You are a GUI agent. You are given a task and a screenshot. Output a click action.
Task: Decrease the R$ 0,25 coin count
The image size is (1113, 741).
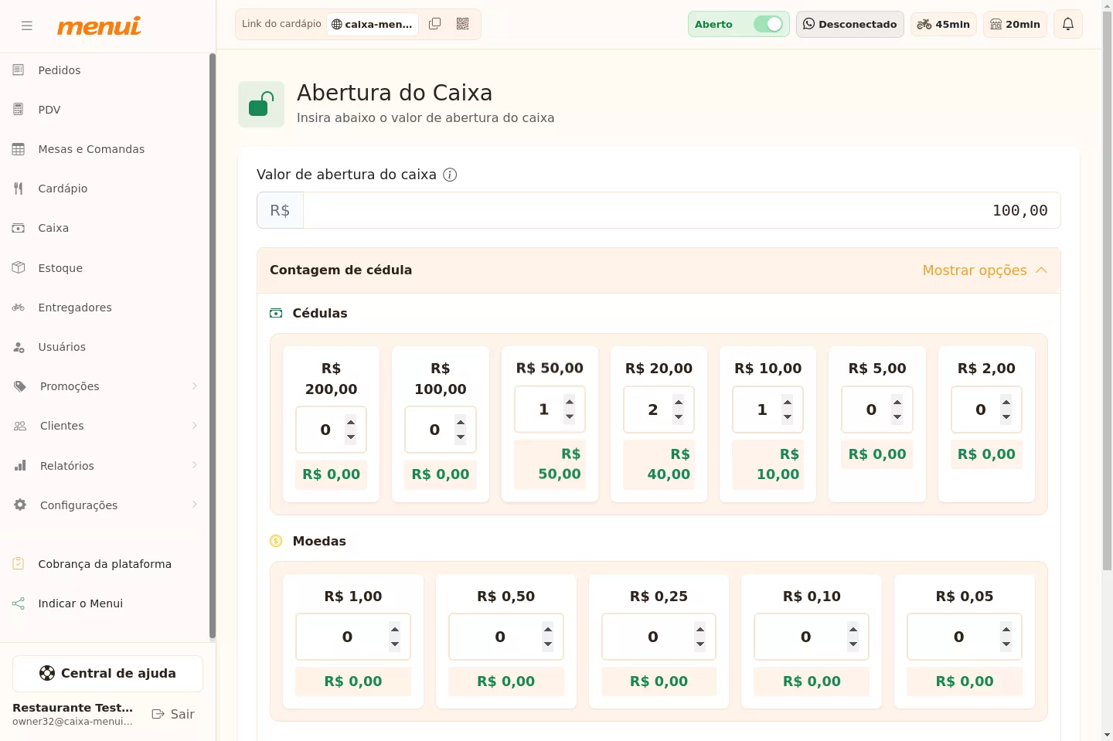click(700, 644)
